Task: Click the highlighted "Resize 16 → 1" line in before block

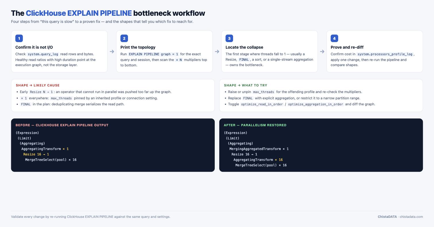Action: point(36,154)
